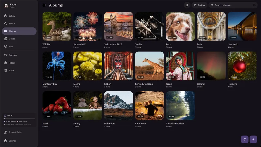Click the "Monterey Bay" title text
The height and width of the screenshot is (147, 261).
pos(49,84)
